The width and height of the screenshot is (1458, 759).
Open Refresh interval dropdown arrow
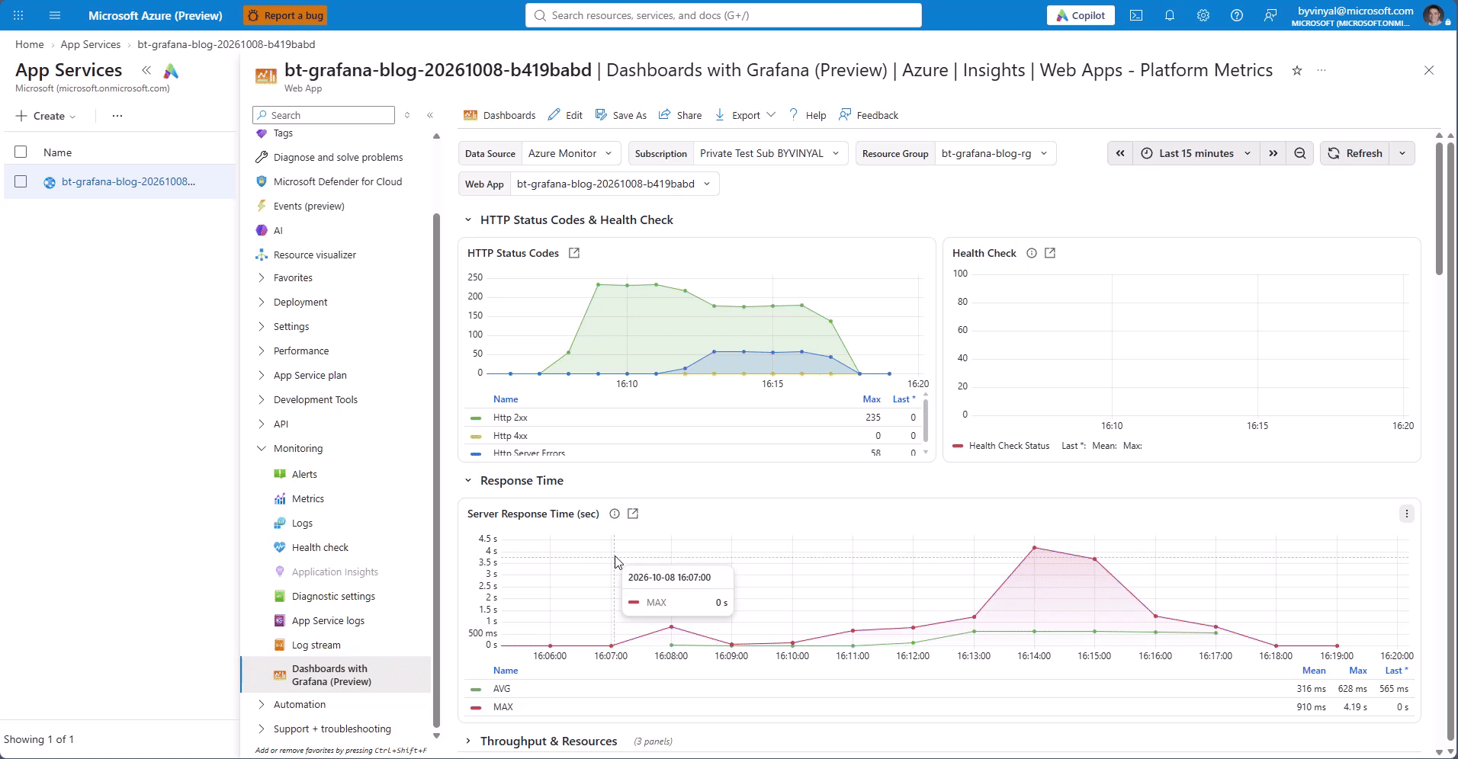click(x=1402, y=153)
